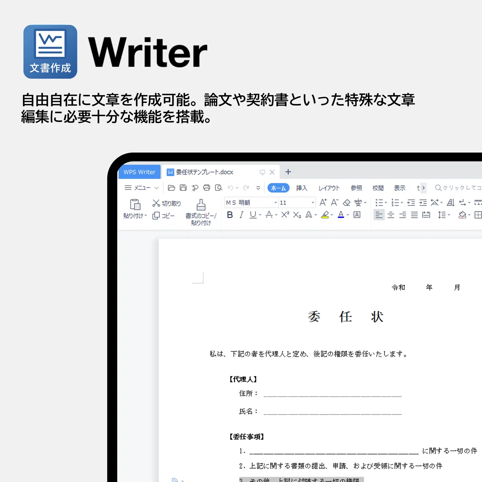Switch to the ホーム tab

point(278,188)
